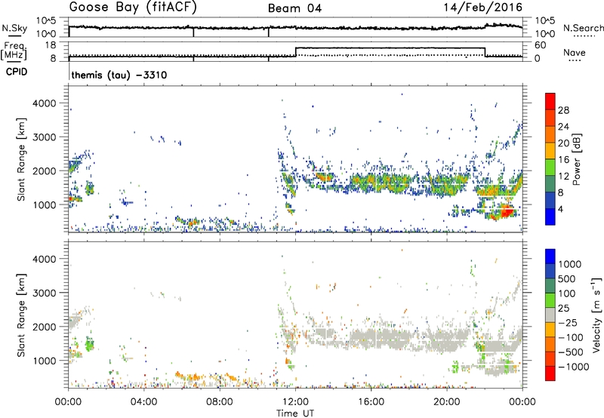Click the 'themis (tau) -3310' text
Viewport: 604px width, 418px height.
click(119, 75)
